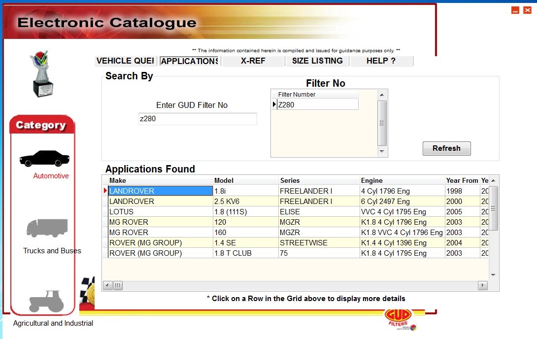Click Applications grid horizontal scrollbar thumb
The width and height of the screenshot is (537, 339).
[x=118, y=285]
